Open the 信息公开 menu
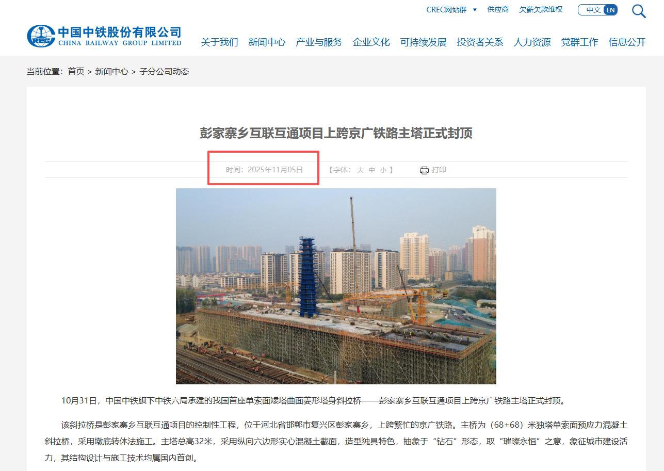 627,42
